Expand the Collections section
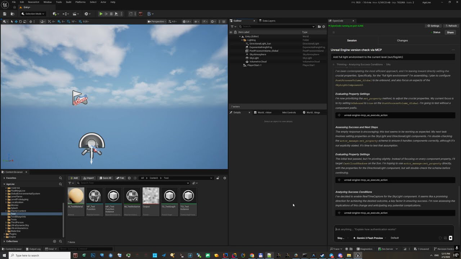The height and width of the screenshot is (259, 461). pyautogui.click(x=4, y=241)
